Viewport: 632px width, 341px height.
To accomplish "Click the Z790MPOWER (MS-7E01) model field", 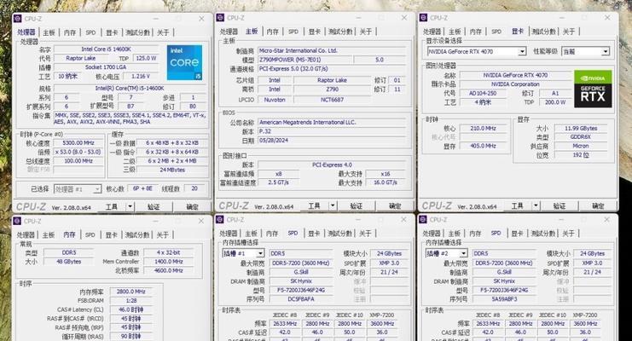I will pos(305,60).
